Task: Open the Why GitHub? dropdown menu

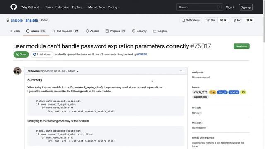Action: (x=31, y=7)
